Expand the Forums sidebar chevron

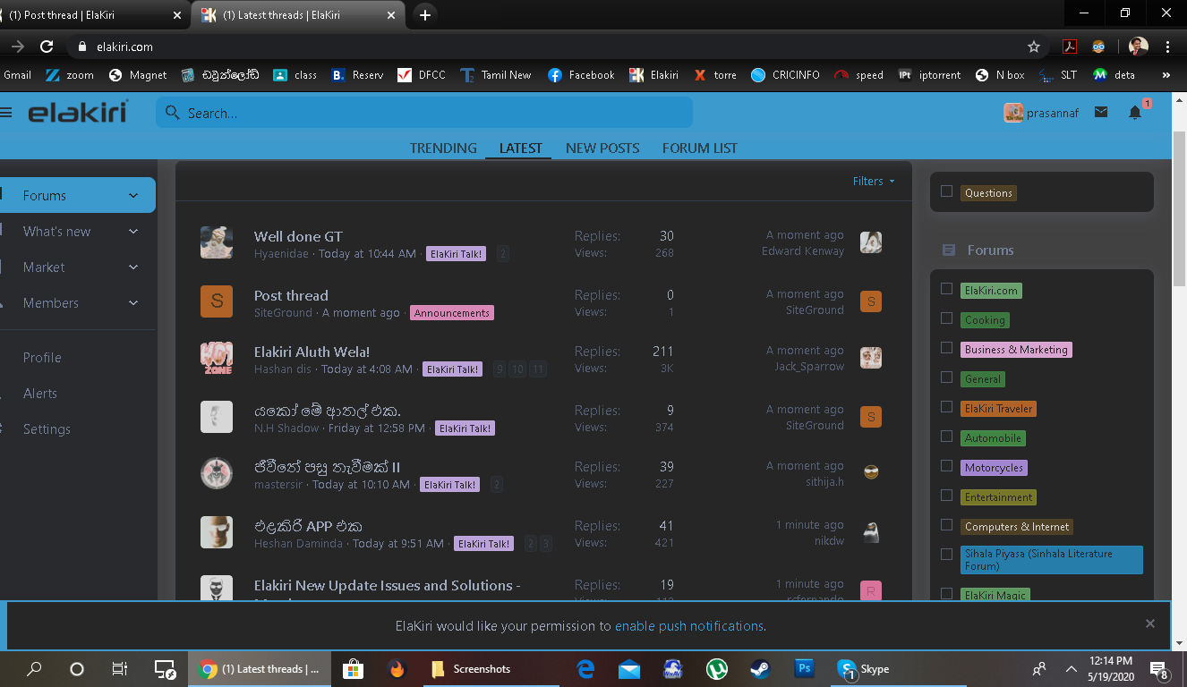tap(133, 195)
